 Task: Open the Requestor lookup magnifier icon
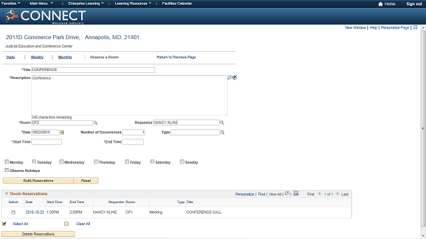tap(222, 123)
